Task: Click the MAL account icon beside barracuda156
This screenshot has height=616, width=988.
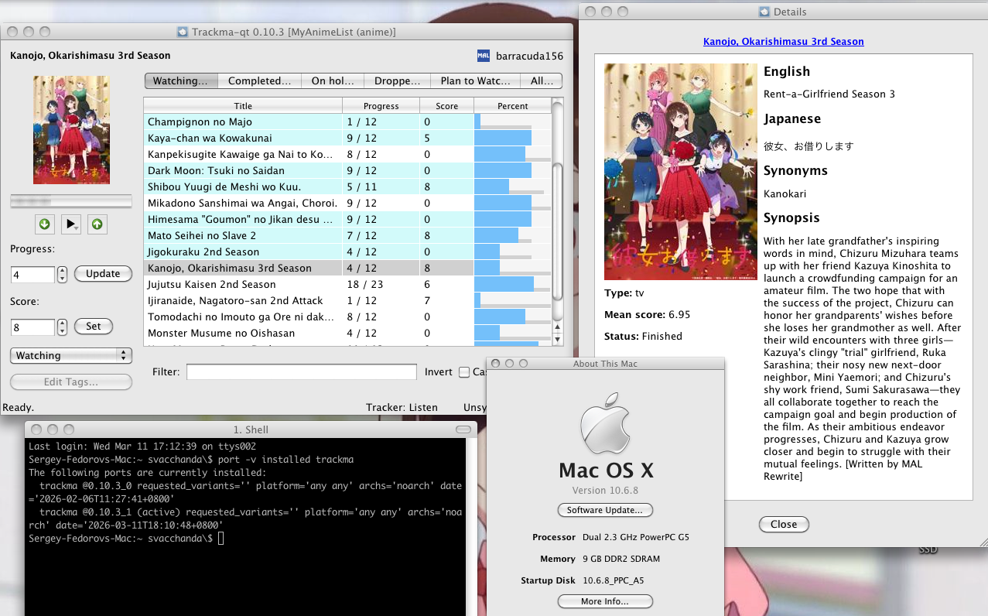Action: point(484,56)
